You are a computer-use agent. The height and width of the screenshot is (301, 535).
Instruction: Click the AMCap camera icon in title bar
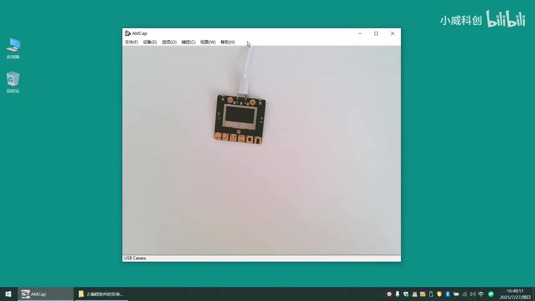tap(127, 33)
